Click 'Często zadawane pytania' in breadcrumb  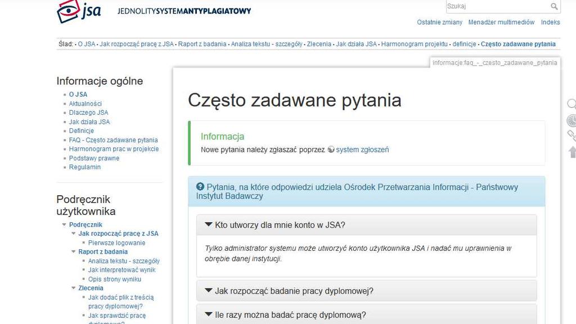518,44
